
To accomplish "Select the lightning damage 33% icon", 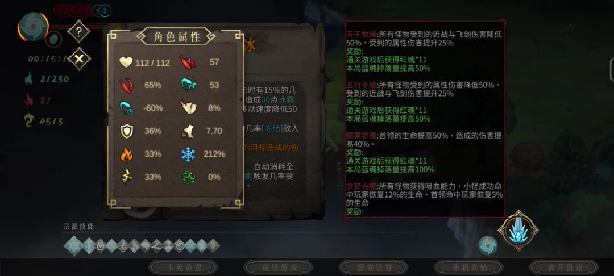I will click(x=126, y=177).
